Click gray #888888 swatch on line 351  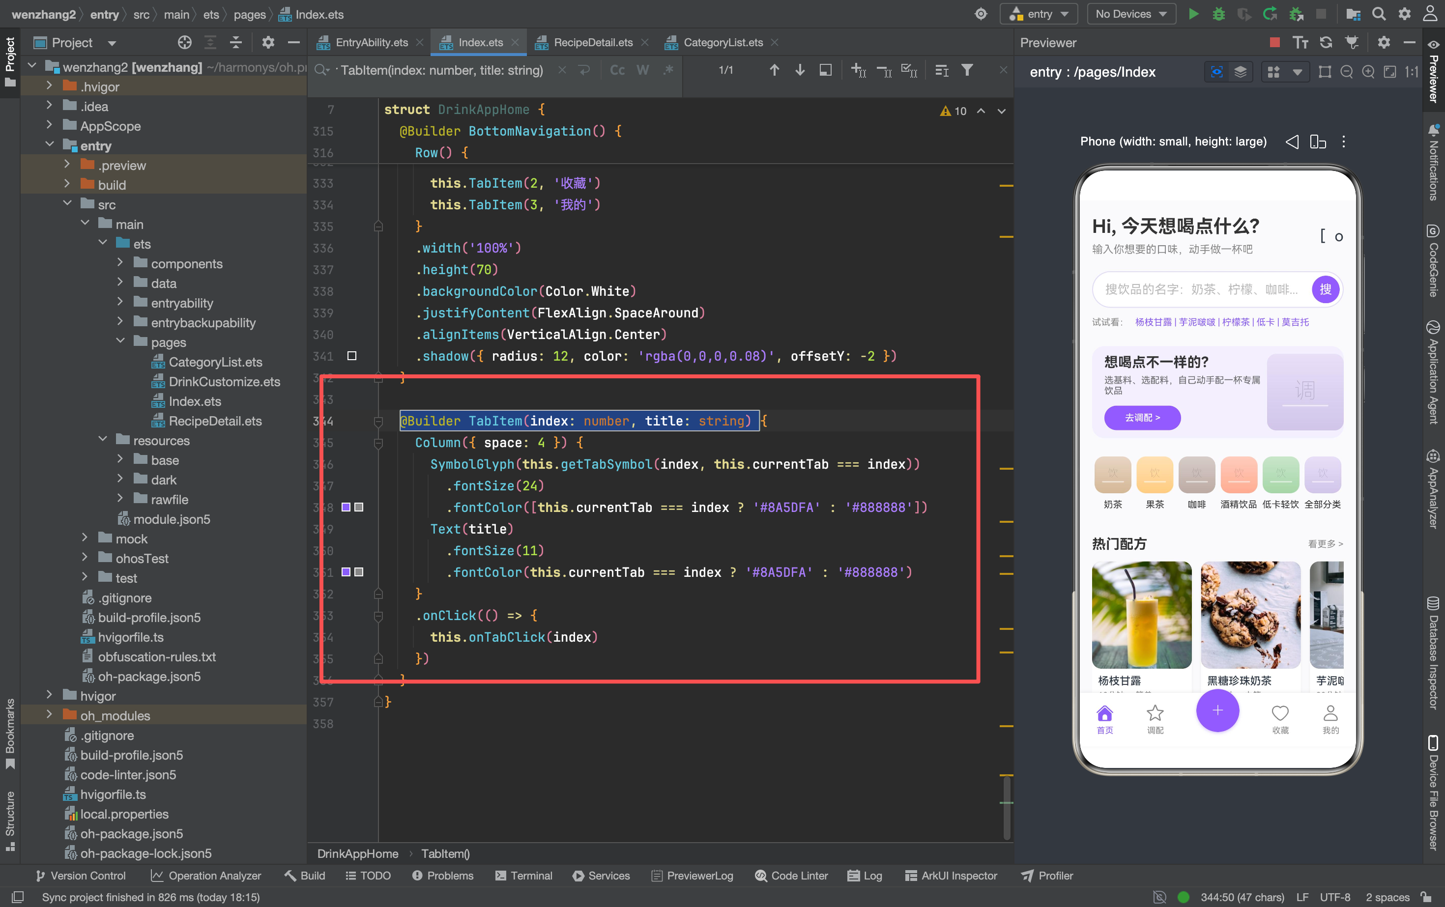click(x=359, y=572)
